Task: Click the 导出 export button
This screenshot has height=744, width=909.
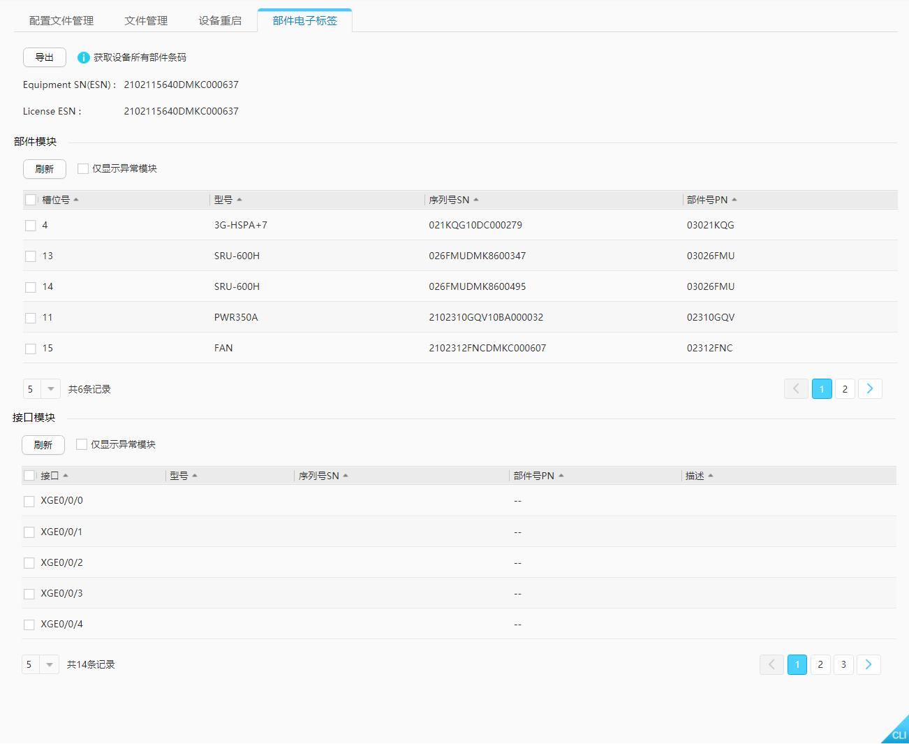Action: (x=43, y=57)
